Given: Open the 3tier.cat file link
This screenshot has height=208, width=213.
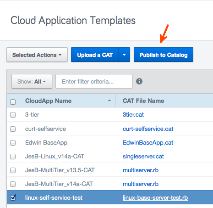Looking at the screenshot, I should click(133, 115).
